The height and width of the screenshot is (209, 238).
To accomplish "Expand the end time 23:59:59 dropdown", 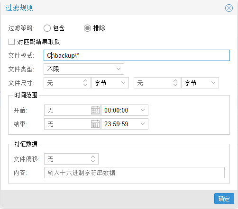I will click(125, 124).
